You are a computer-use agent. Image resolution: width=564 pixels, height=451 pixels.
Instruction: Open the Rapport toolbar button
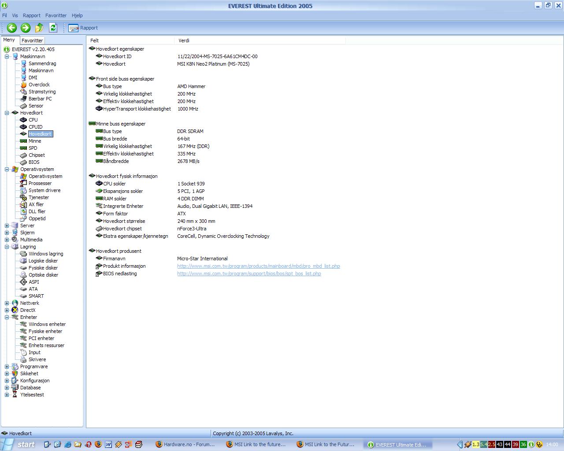(83, 28)
